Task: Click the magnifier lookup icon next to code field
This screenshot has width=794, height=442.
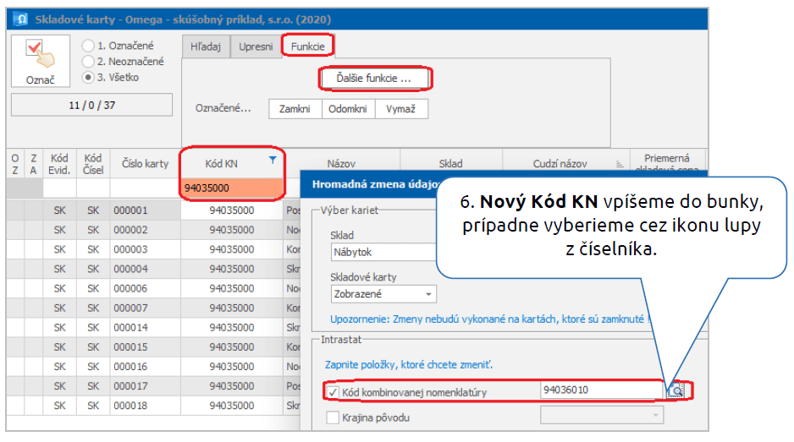Action: pos(679,390)
